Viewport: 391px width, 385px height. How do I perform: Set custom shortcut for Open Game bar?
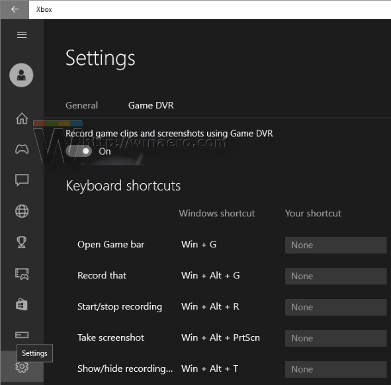(x=336, y=245)
